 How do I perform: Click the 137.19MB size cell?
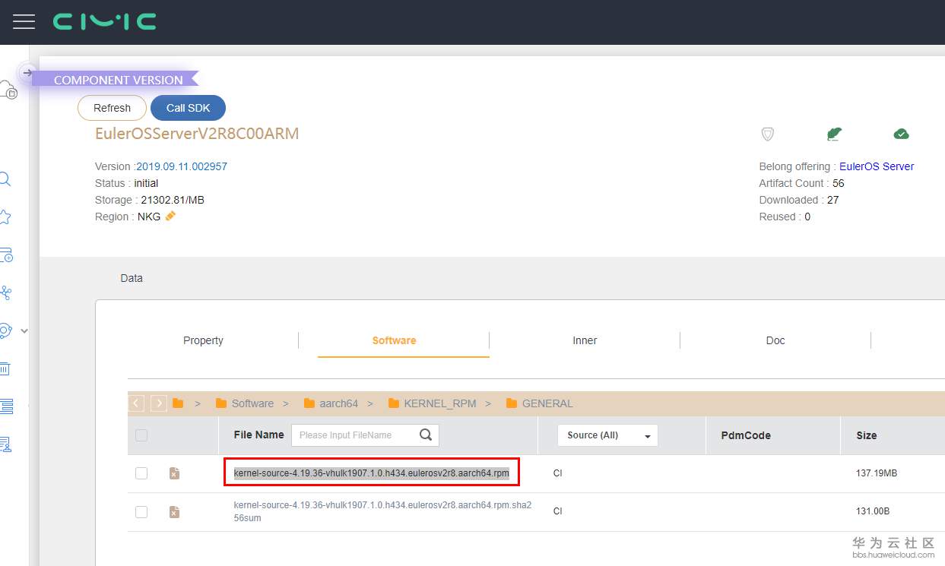(x=877, y=473)
